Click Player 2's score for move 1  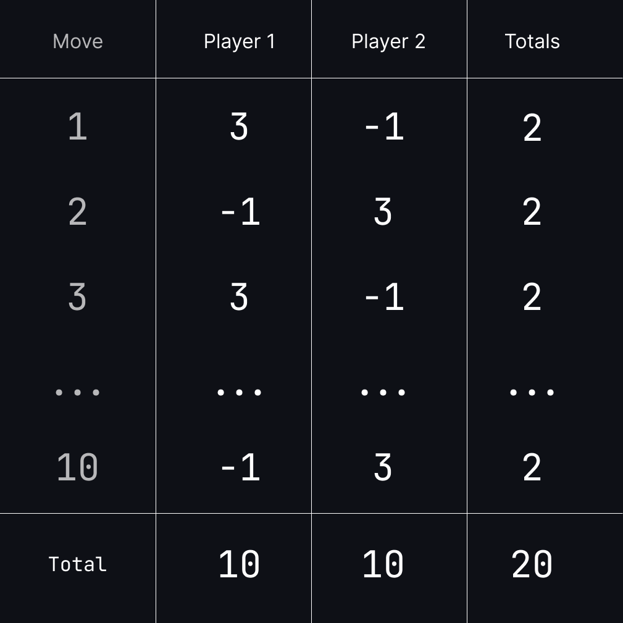coord(384,127)
